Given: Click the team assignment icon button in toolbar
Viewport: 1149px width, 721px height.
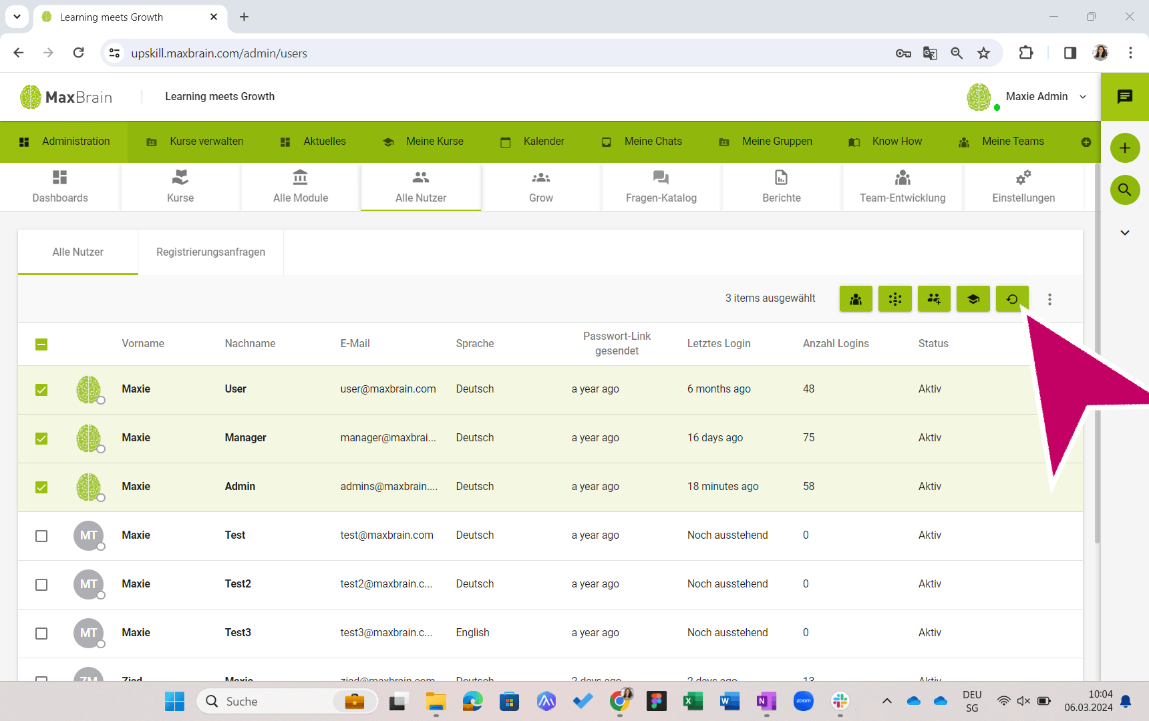Looking at the screenshot, I should click(x=856, y=299).
